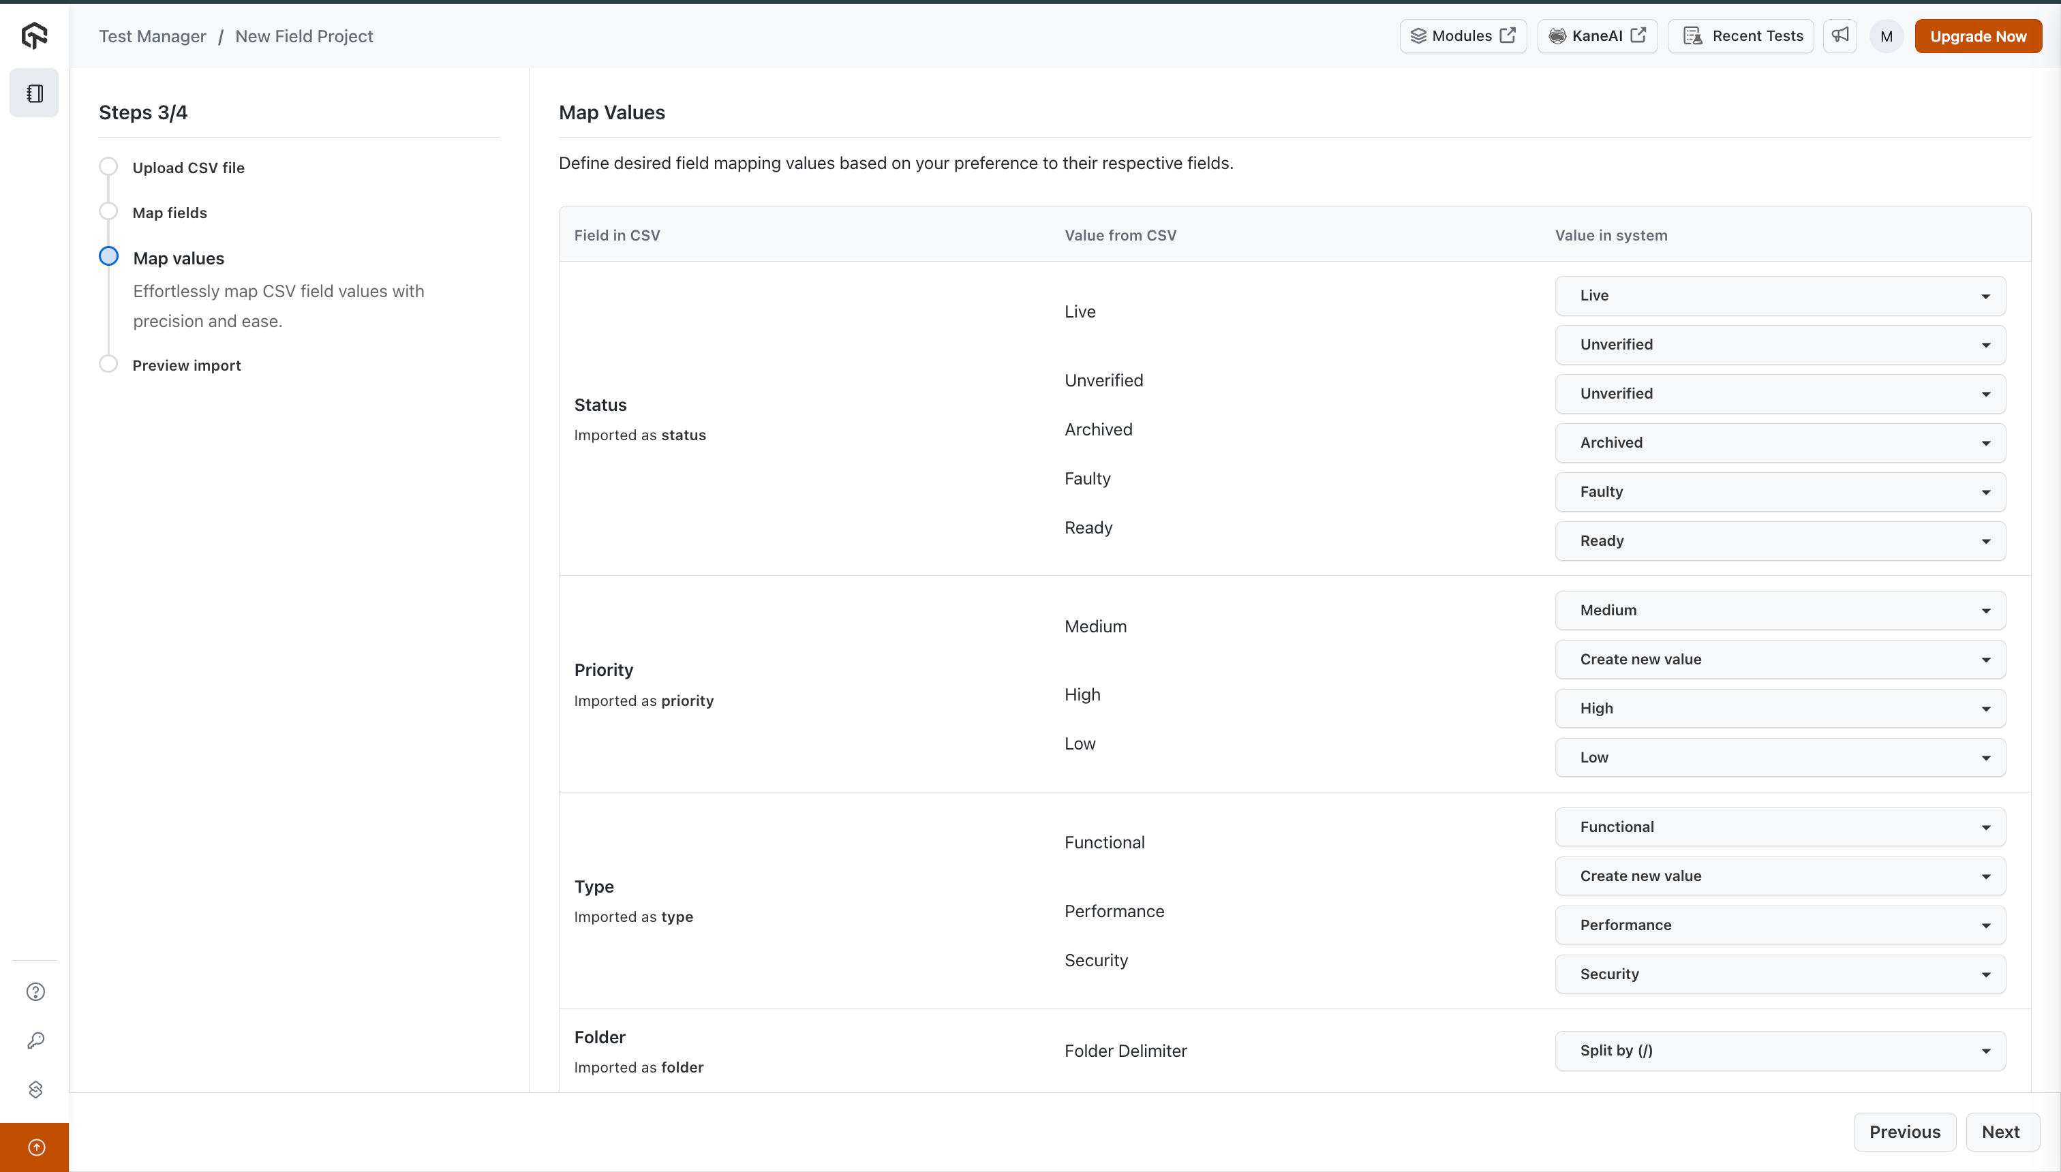
Task: Open KaneAI from the top bar
Action: tap(1598, 36)
